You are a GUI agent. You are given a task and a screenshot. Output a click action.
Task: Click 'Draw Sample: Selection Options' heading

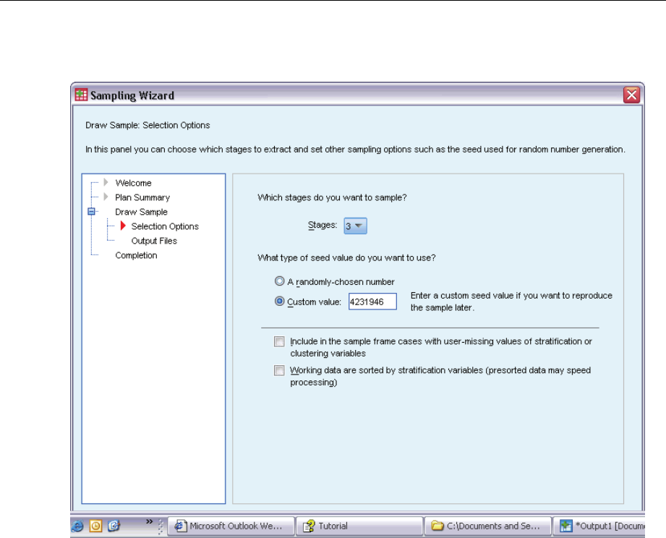[x=148, y=125]
